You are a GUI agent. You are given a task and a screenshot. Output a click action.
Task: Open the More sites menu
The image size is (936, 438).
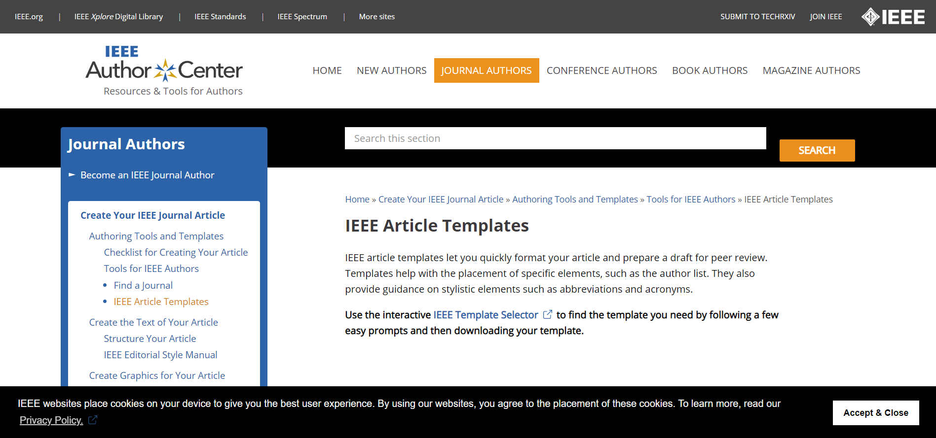(377, 17)
